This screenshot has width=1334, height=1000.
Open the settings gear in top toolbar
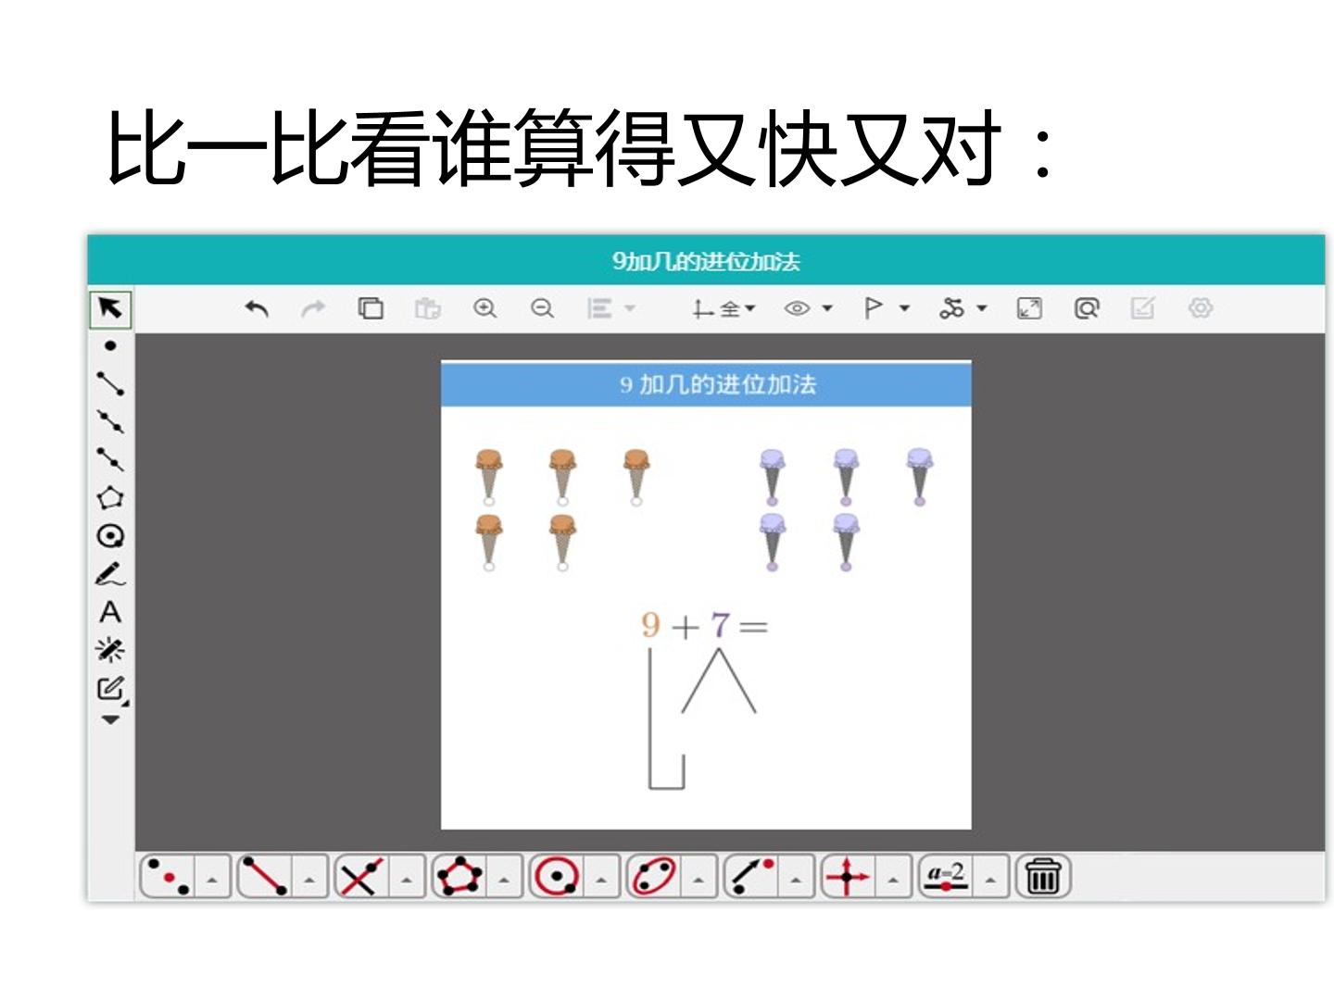pos(1201,308)
